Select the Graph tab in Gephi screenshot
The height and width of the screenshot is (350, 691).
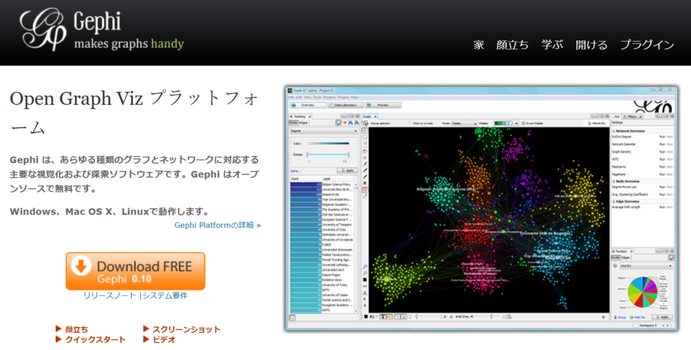pyautogui.click(x=369, y=117)
